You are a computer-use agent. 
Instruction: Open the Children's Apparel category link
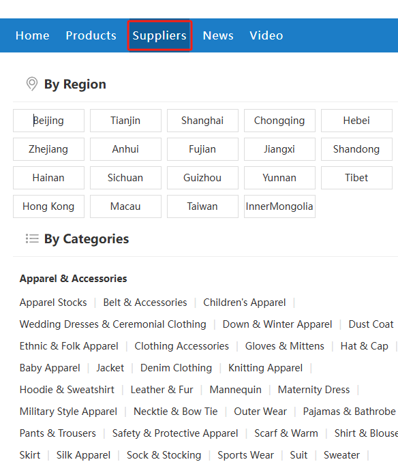245,303
